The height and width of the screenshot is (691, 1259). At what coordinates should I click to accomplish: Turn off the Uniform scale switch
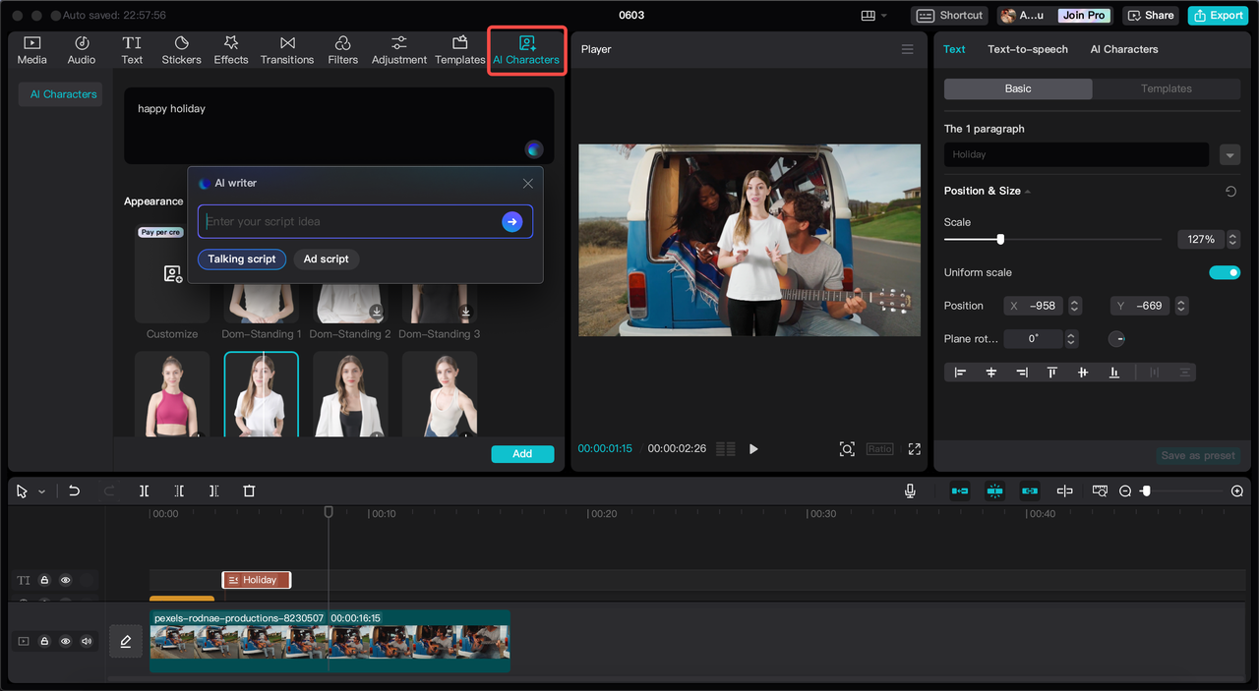pos(1224,272)
